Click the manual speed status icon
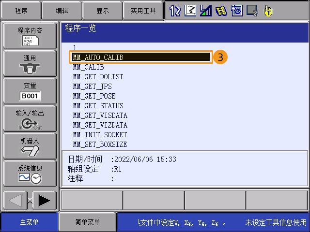 [x=205, y=11]
